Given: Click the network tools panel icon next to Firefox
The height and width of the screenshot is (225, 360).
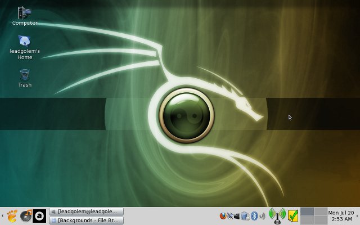Looking at the screenshot, I should point(230,216).
